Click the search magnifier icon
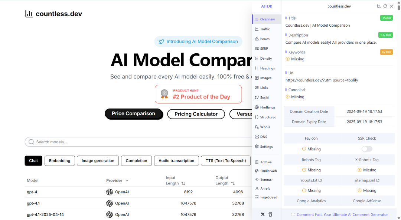This screenshot has height=220, width=401. tap(31, 142)
